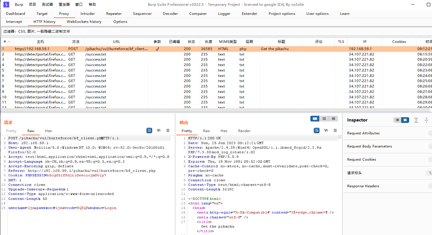Switch to the Intruder tab
Screen dimensions: 432x235
point(87,13)
